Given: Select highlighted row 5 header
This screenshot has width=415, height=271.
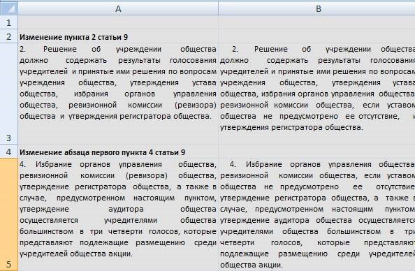Looking at the screenshot, I should click(9, 214).
